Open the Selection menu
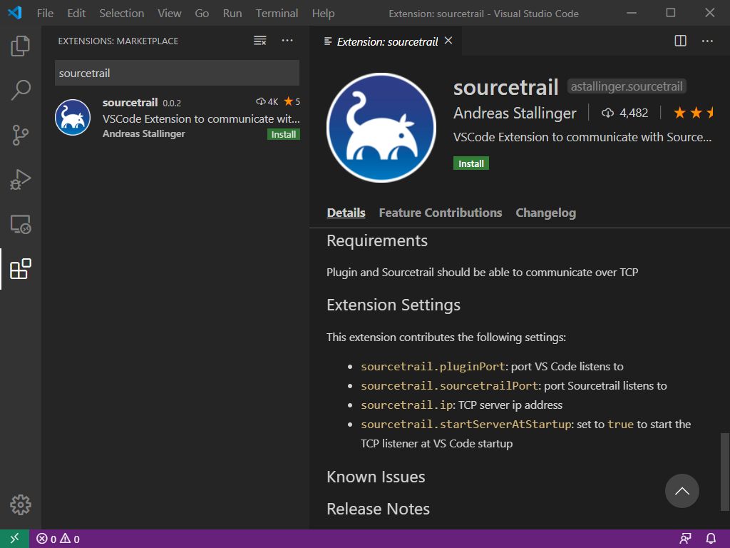 [x=121, y=13]
